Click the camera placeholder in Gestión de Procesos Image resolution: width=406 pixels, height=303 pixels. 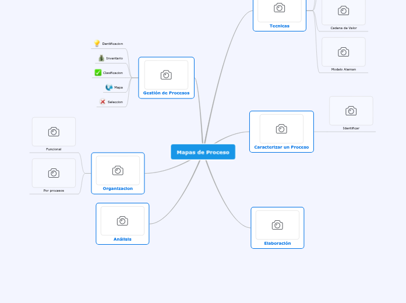click(x=166, y=75)
